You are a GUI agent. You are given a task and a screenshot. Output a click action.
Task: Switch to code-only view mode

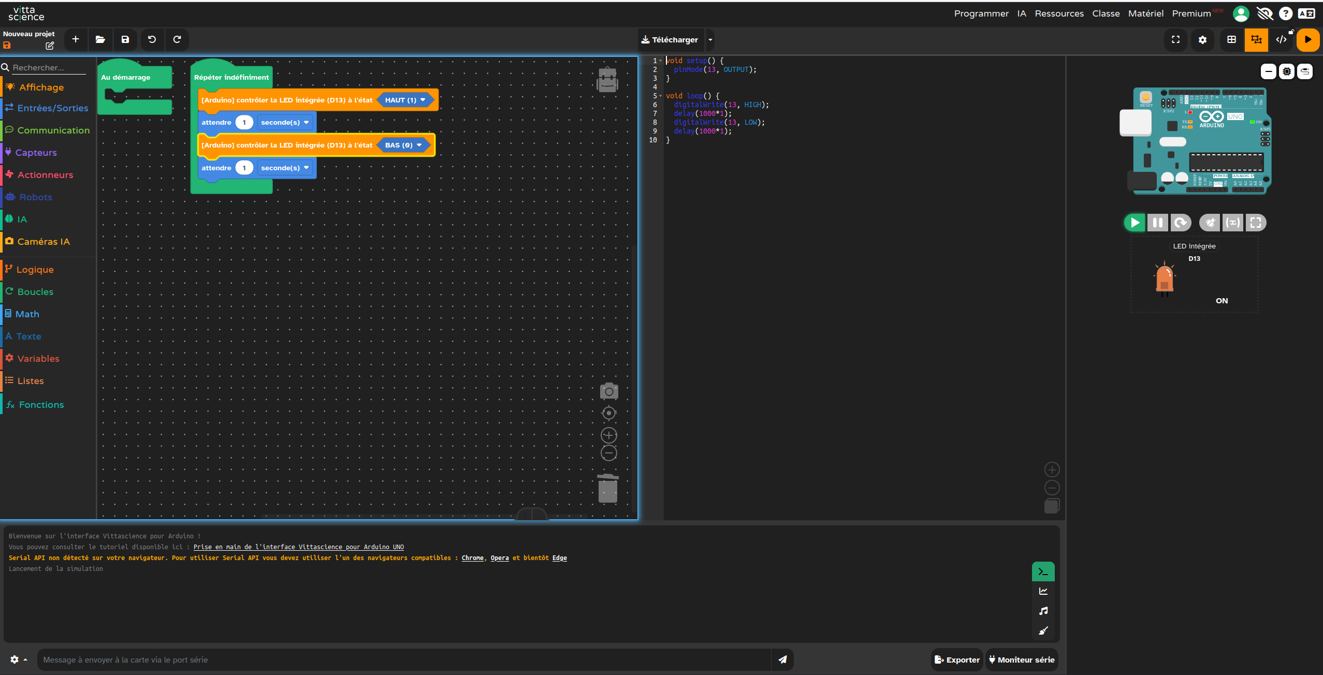(x=1281, y=40)
